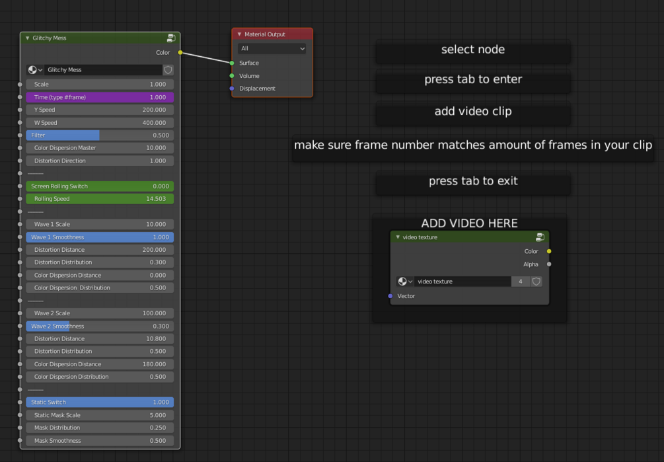664x462 pixels.
Task: Click Distortion Distance field valued 10.800
Action: click(x=100, y=338)
